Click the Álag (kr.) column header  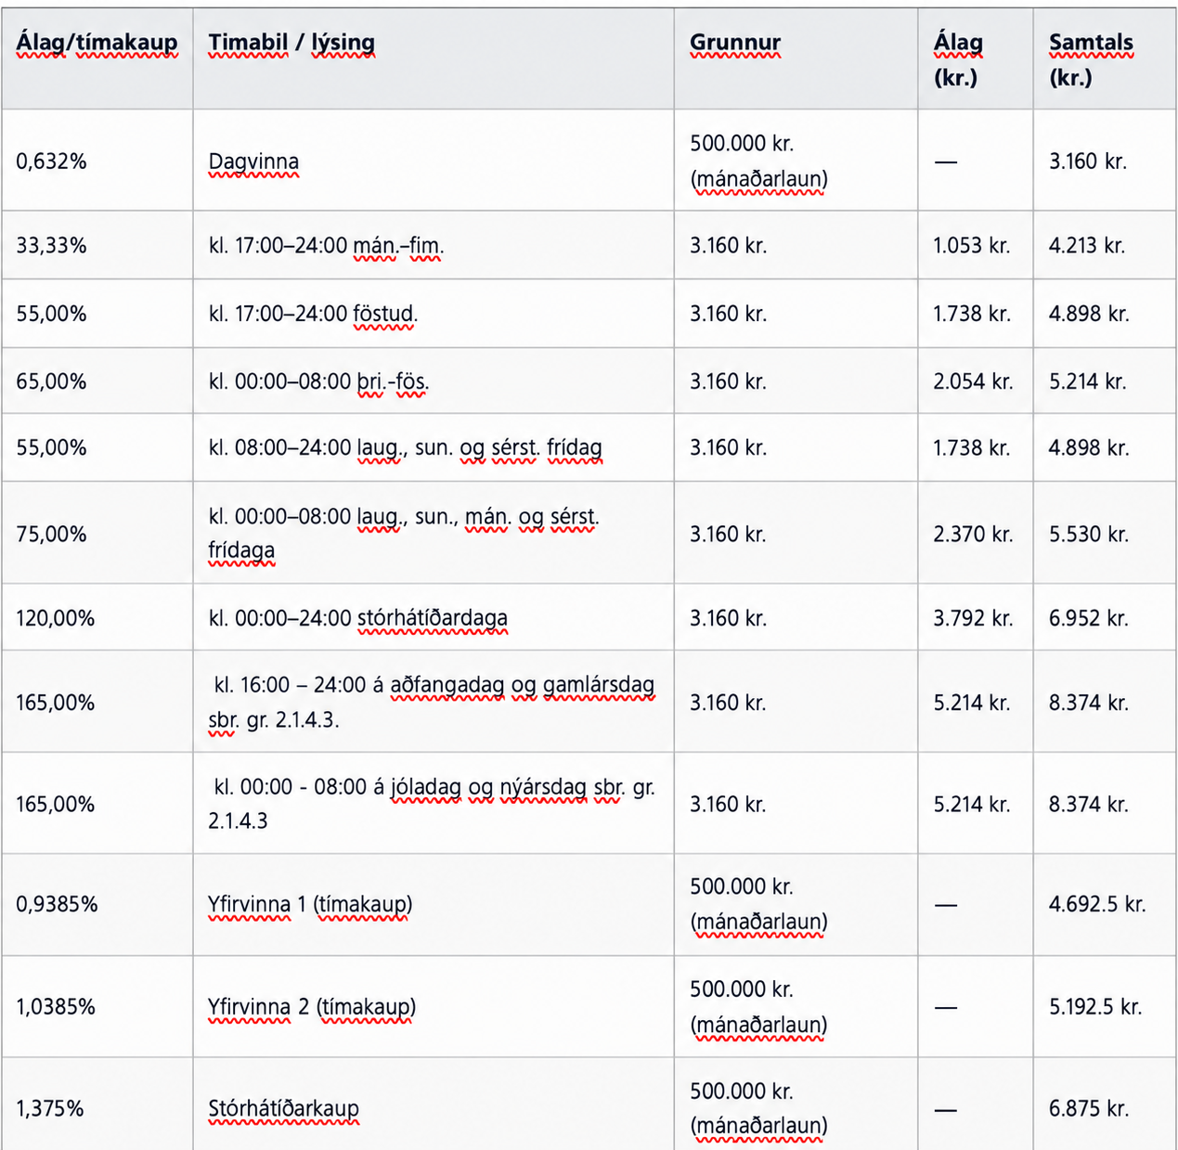tap(976, 58)
